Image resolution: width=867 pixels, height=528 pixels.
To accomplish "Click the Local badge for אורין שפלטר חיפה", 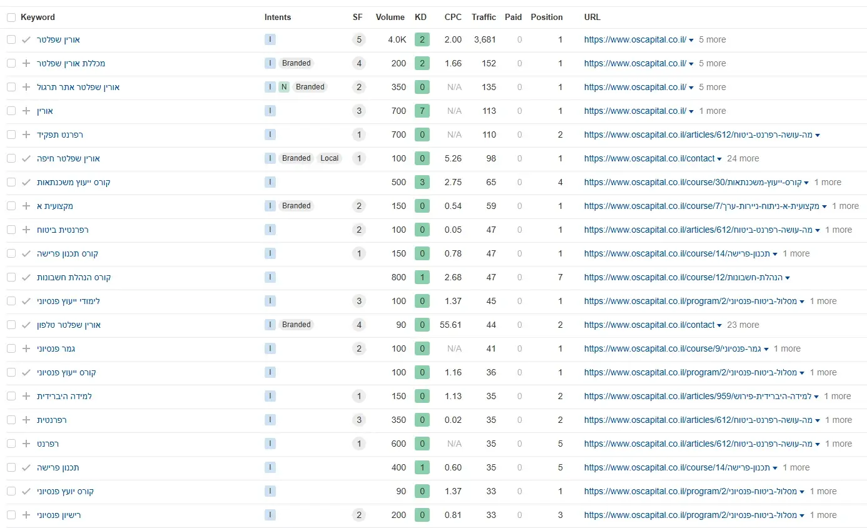I will (330, 158).
